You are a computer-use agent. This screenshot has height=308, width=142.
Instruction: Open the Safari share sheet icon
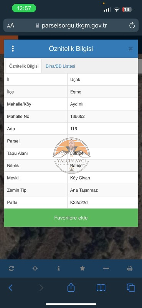coord(71,287)
